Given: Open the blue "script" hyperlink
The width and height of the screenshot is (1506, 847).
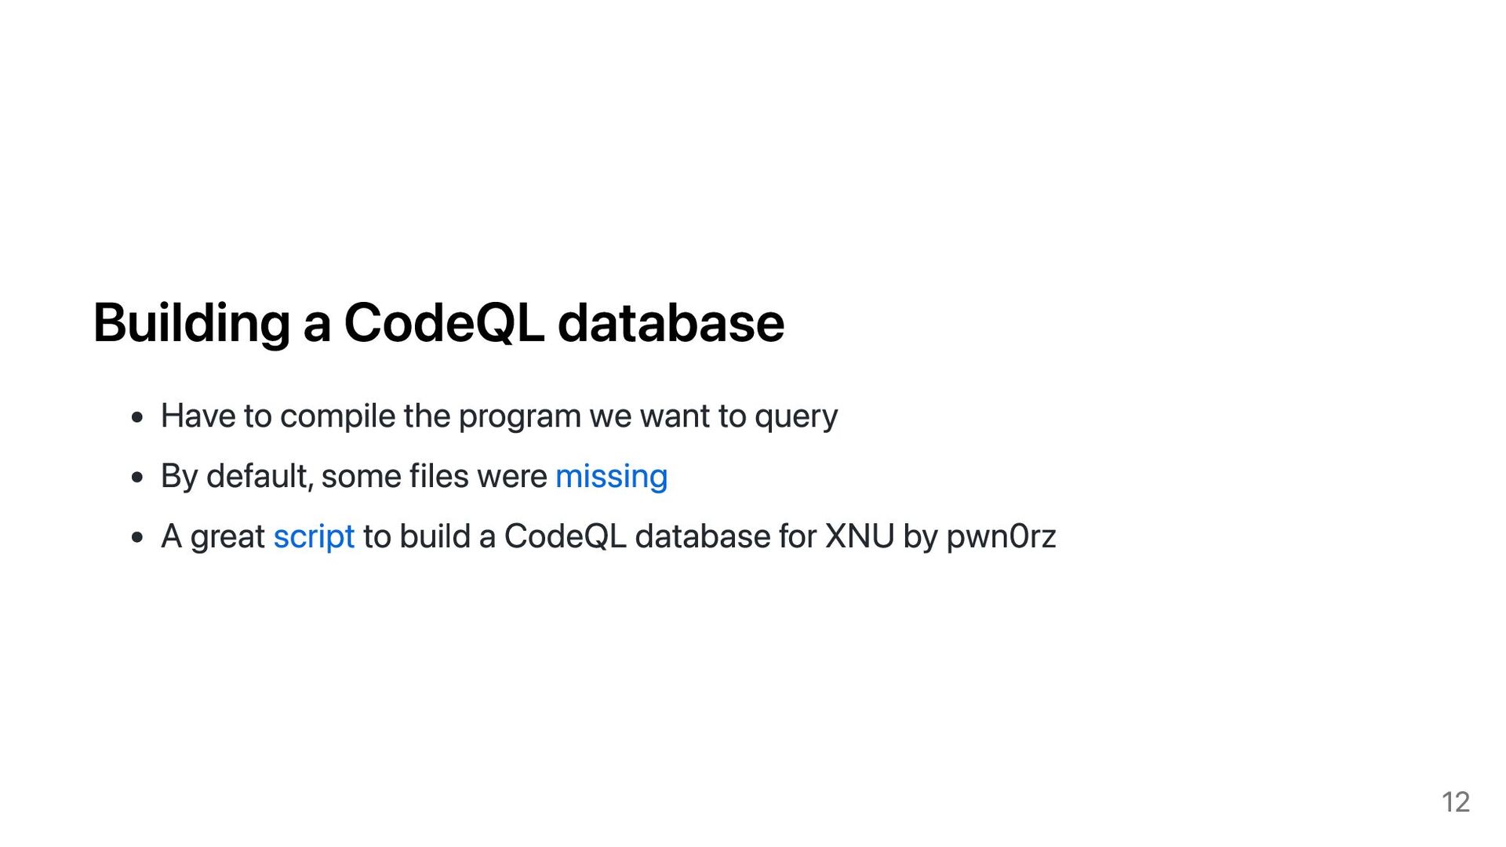Looking at the screenshot, I should click(314, 537).
